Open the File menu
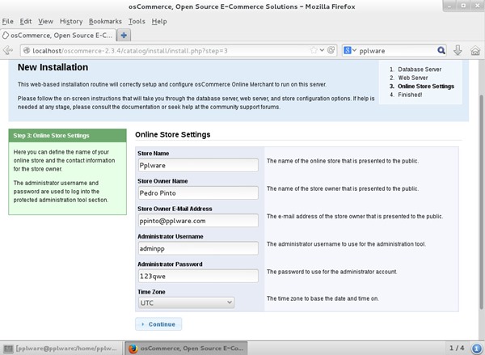The width and height of the screenshot is (485, 355). pos(8,21)
